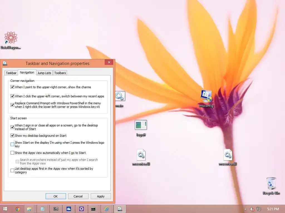Open the Windows Start button
The image size is (285, 213).
tap(5, 209)
